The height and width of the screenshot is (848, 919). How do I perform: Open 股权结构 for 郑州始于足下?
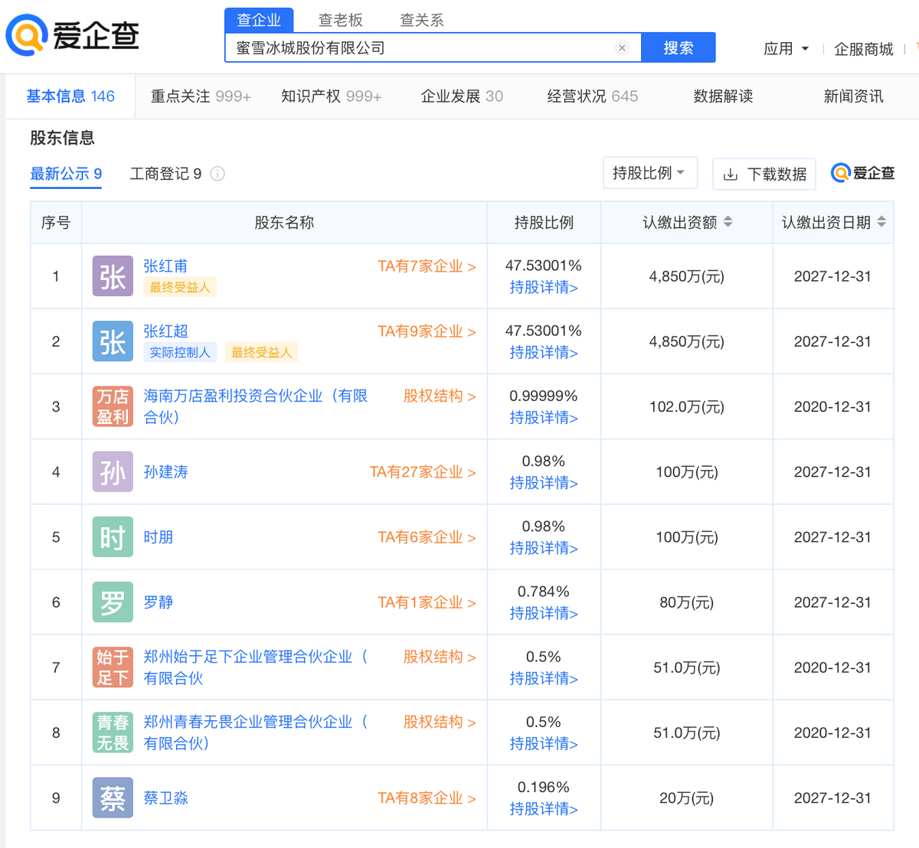tap(440, 657)
